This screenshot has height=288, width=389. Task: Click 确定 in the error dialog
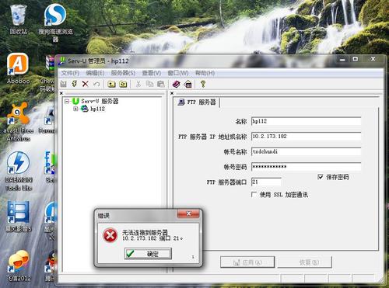point(148,253)
